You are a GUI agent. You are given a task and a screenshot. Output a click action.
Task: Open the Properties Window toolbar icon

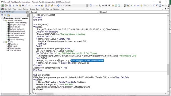click(49, 6)
